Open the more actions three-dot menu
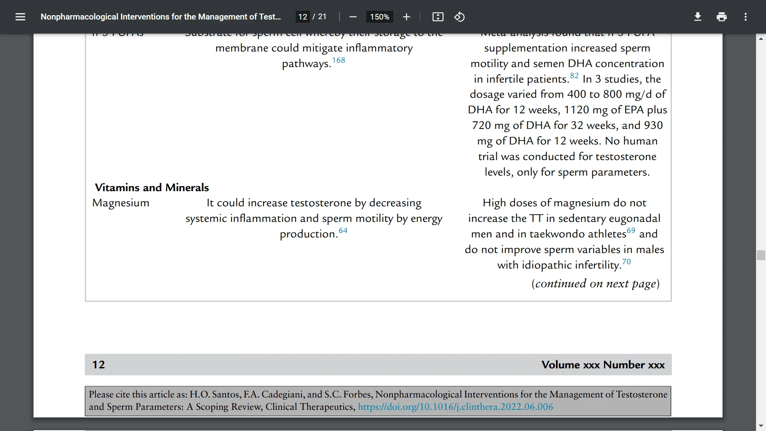766x431 pixels. [x=746, y=17]
